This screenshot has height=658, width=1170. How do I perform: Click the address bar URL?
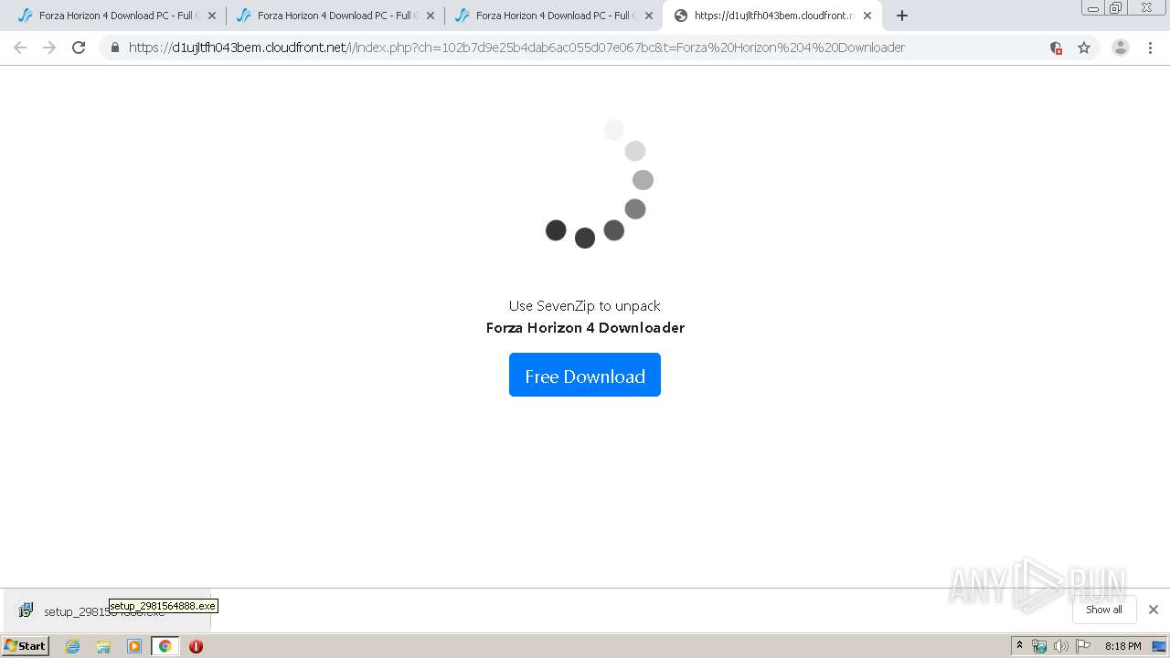pyautogui.click(x=516, y=48)
